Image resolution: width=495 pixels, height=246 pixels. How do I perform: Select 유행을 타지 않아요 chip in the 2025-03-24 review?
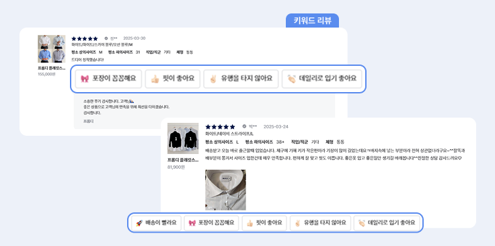click(320, 223)
